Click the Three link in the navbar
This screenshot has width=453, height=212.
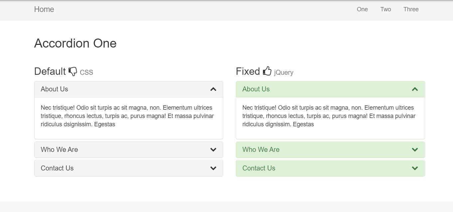(411, 9)
